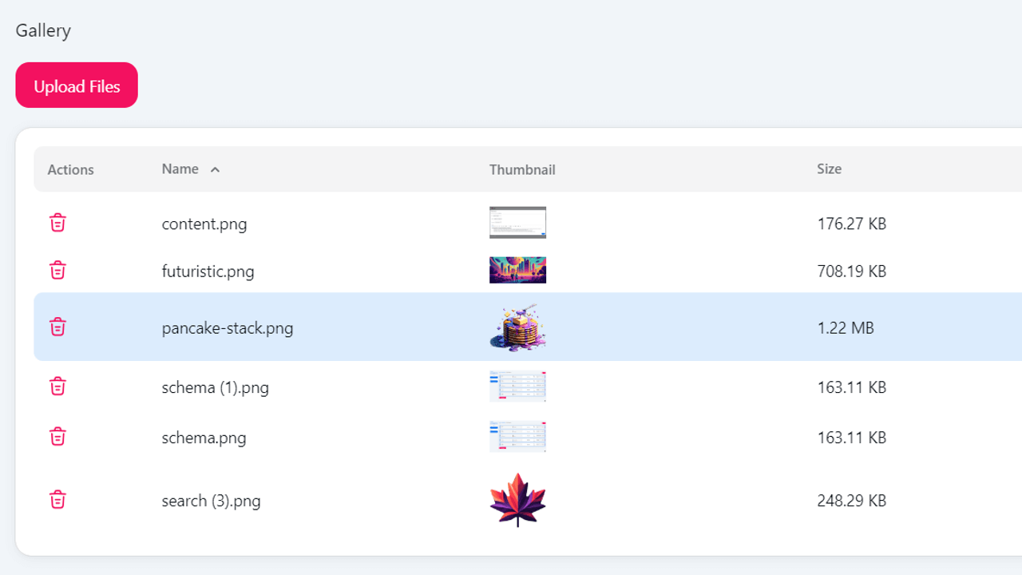Image resolution: width=1022 pixels, height=575 pixels.
Task: Delete content.png using its trash icon
Action: point(57,223)
